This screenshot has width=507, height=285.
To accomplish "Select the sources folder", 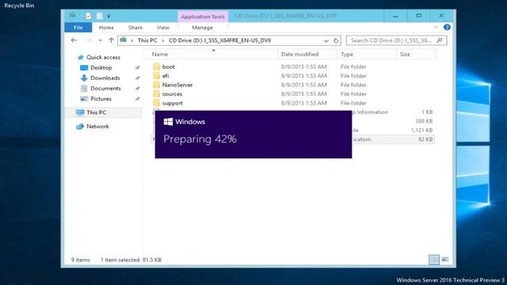I will [x=172, y=93].
